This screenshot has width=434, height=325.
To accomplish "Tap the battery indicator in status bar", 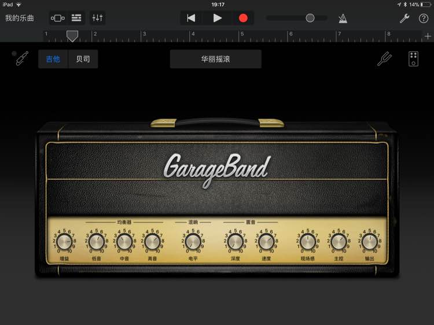I will [x=426, y=5].
